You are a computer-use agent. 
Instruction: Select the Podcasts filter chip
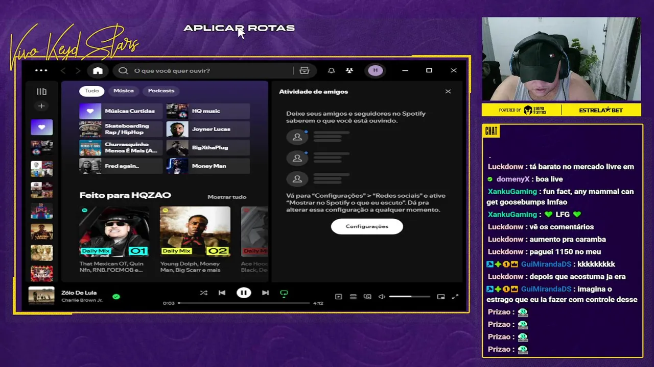tap(161, 91)
